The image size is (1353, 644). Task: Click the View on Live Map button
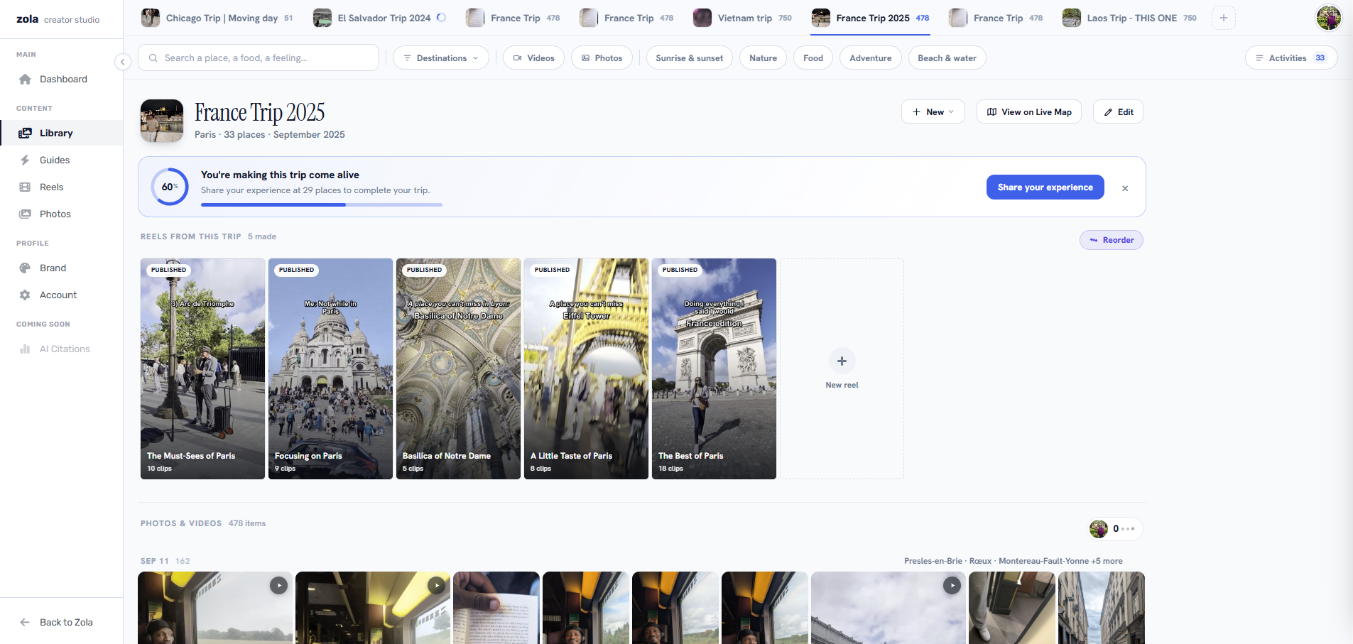click(1029, 112)
